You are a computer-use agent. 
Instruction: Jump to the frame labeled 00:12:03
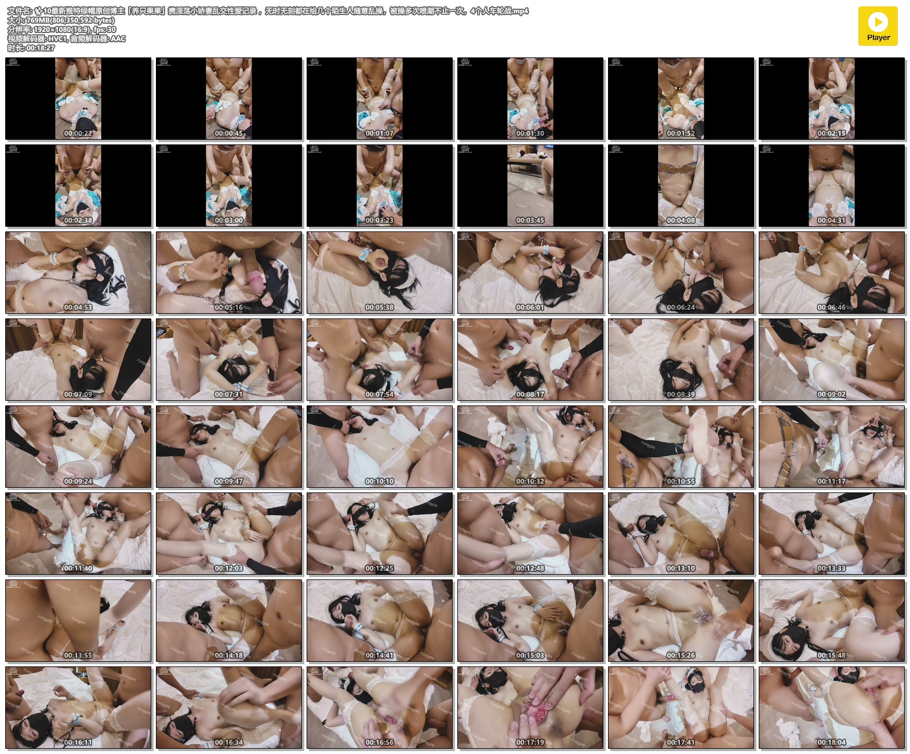click(x=229, y=534)
